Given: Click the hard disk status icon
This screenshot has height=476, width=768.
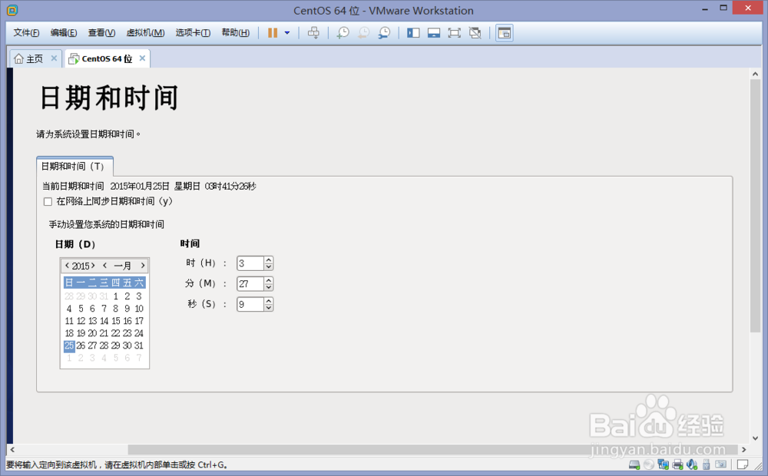Looking at the screenshot, I should coord(634,464).
